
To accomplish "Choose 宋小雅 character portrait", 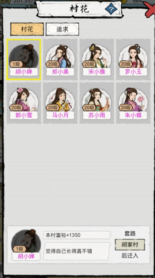I will (x=97, y=60).
